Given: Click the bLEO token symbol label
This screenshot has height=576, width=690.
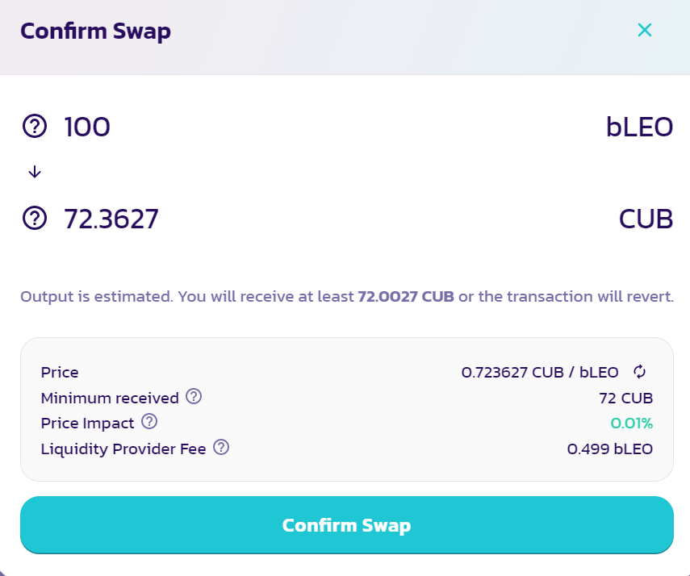Looking at the screenshot, I should 639,127.
